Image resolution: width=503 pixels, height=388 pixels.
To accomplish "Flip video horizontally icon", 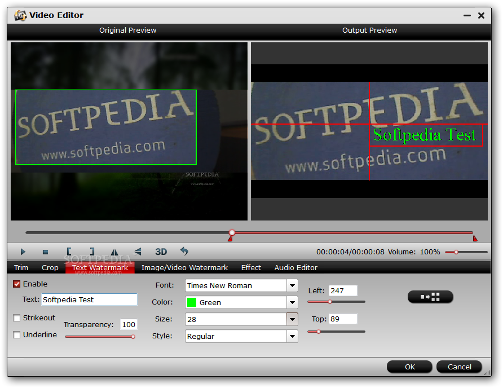I will click(x=114, y=252).
